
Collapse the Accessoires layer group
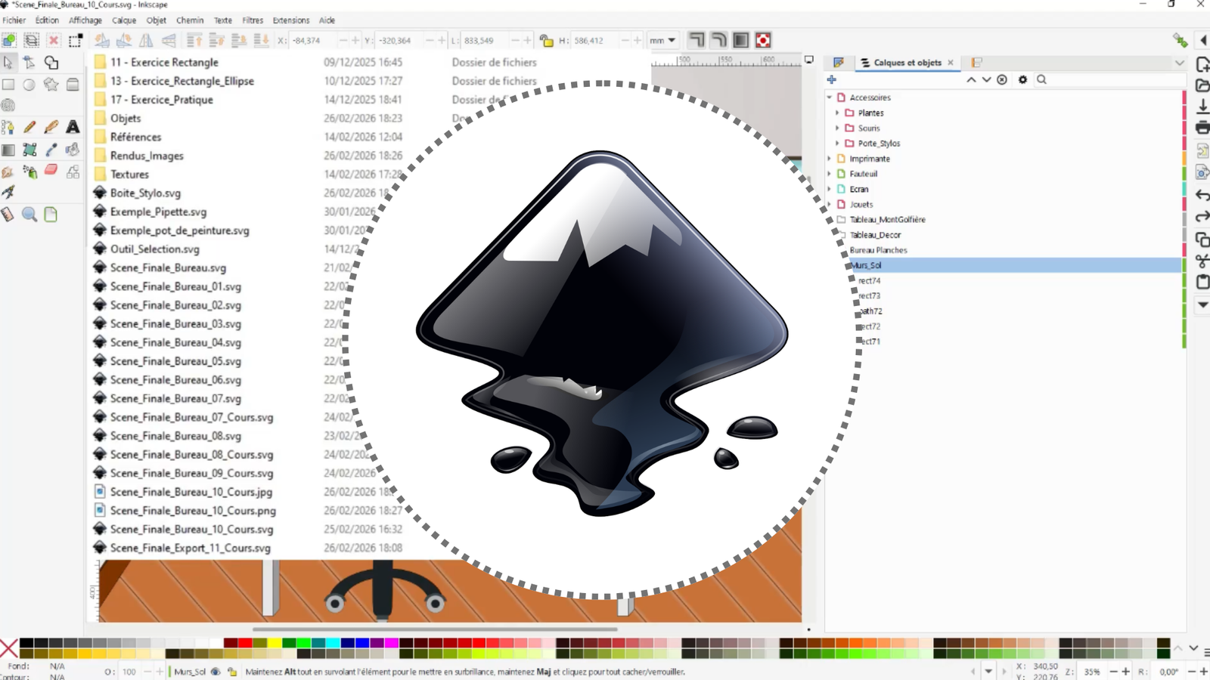[x=829, y=97]
